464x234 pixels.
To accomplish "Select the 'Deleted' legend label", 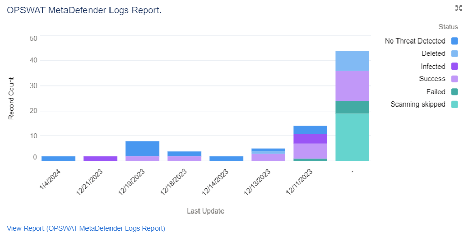I will [x=433, y=54].
